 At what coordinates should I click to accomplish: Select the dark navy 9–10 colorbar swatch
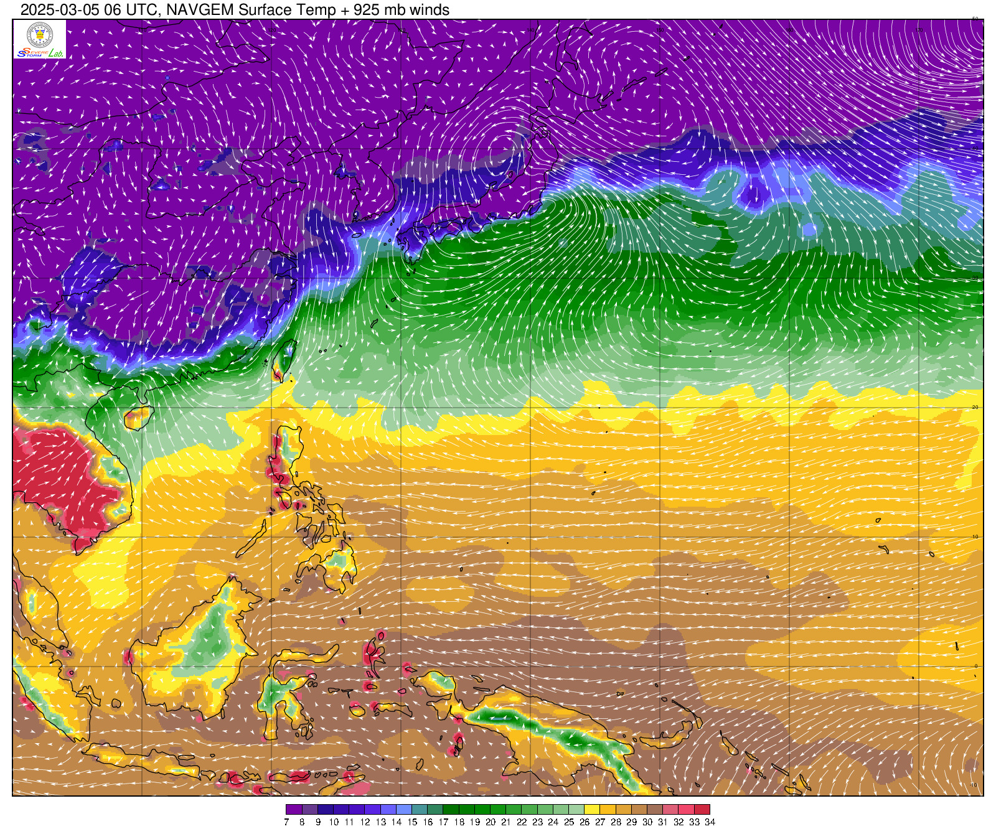pos(325,809)
